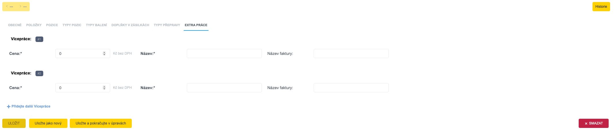Image resolution: width=615 pixels, height=140 pixels.
Task: Focus the Název field for Vícepráce #1
Action: pos(224,53)
